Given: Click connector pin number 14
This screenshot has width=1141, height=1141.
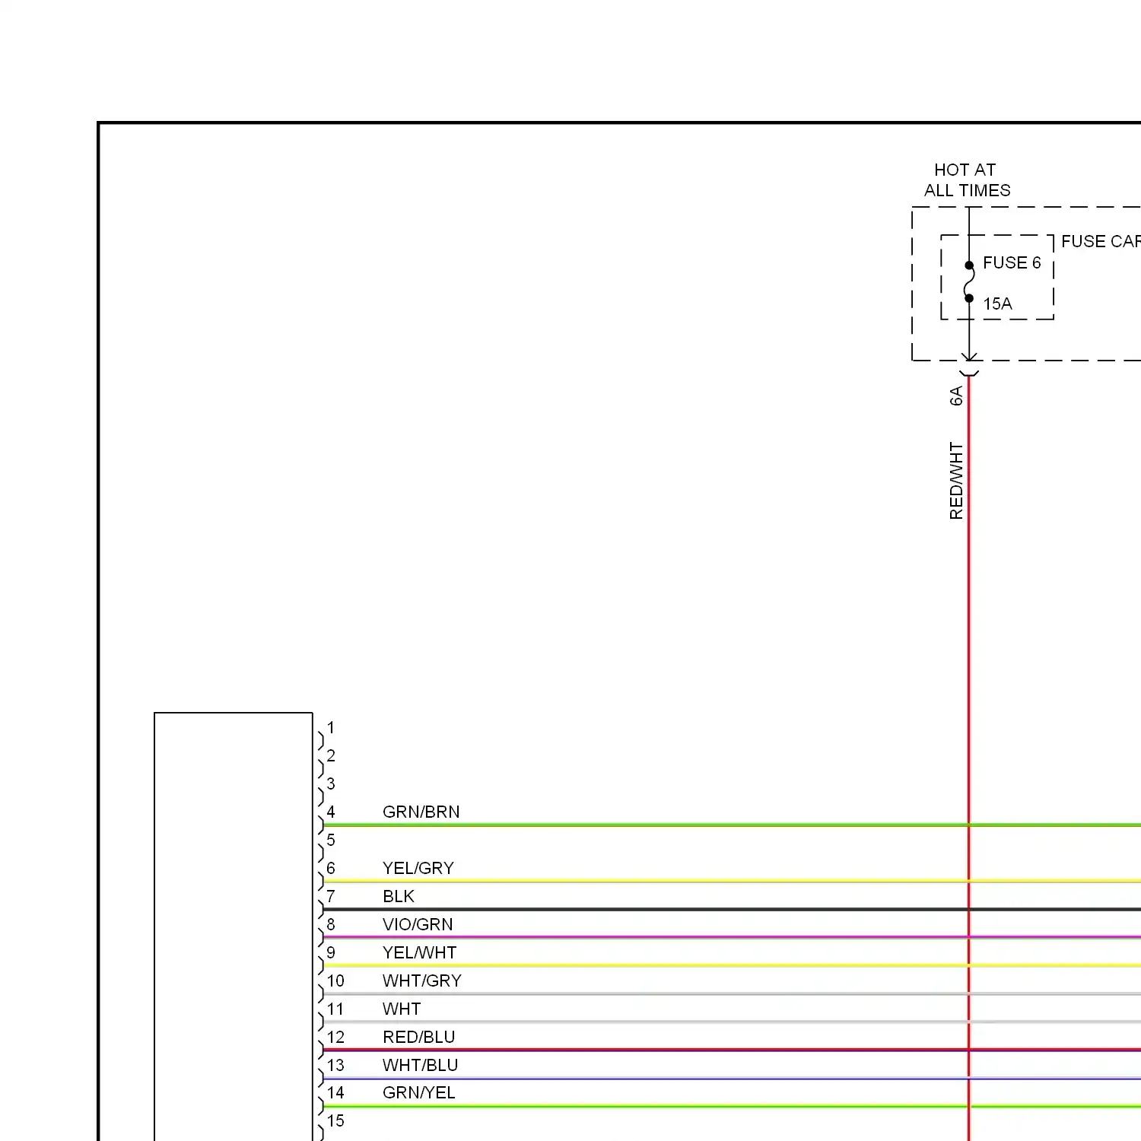Looking at the screenshot, I should [x=335, y=1093].
